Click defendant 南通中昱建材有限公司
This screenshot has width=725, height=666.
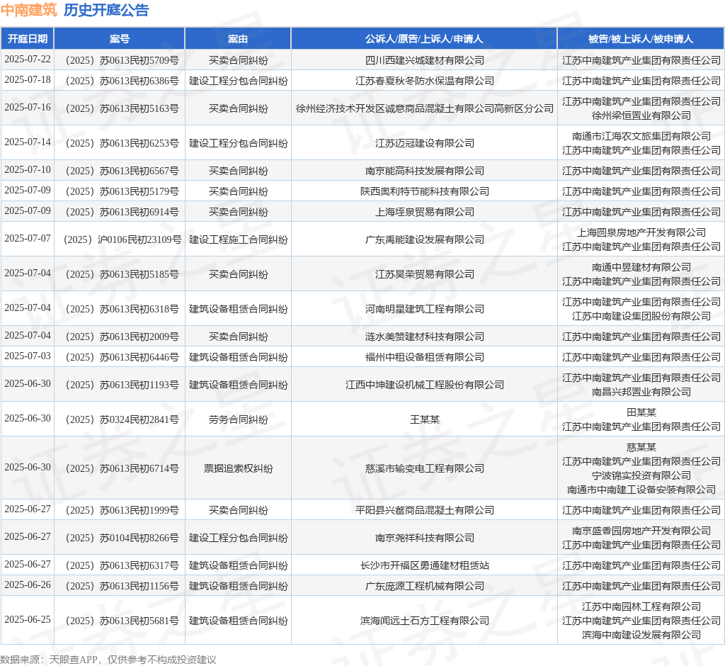[641, 267]
